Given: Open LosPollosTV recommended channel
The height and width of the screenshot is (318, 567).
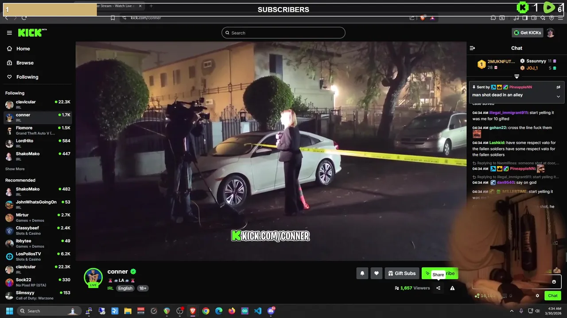Looking at the screenshot, I should point(38,256).
